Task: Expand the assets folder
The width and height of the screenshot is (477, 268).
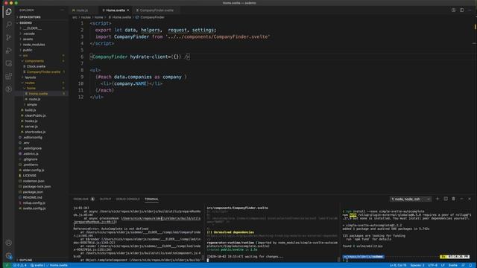Action: pos(28,39)
